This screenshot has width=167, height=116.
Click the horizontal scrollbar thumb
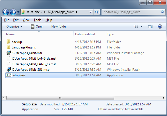tap(60, 98)
